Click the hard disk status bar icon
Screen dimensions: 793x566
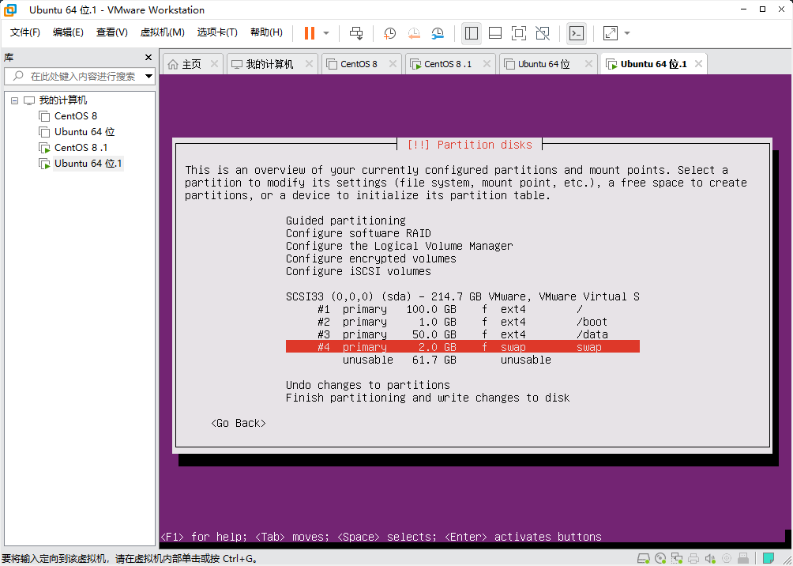pyautogui.click(x=643, y=559)
